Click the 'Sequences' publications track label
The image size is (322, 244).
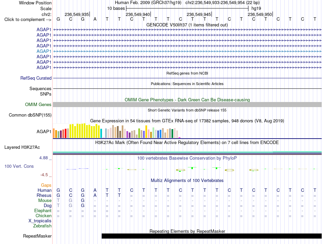[40, 88]
